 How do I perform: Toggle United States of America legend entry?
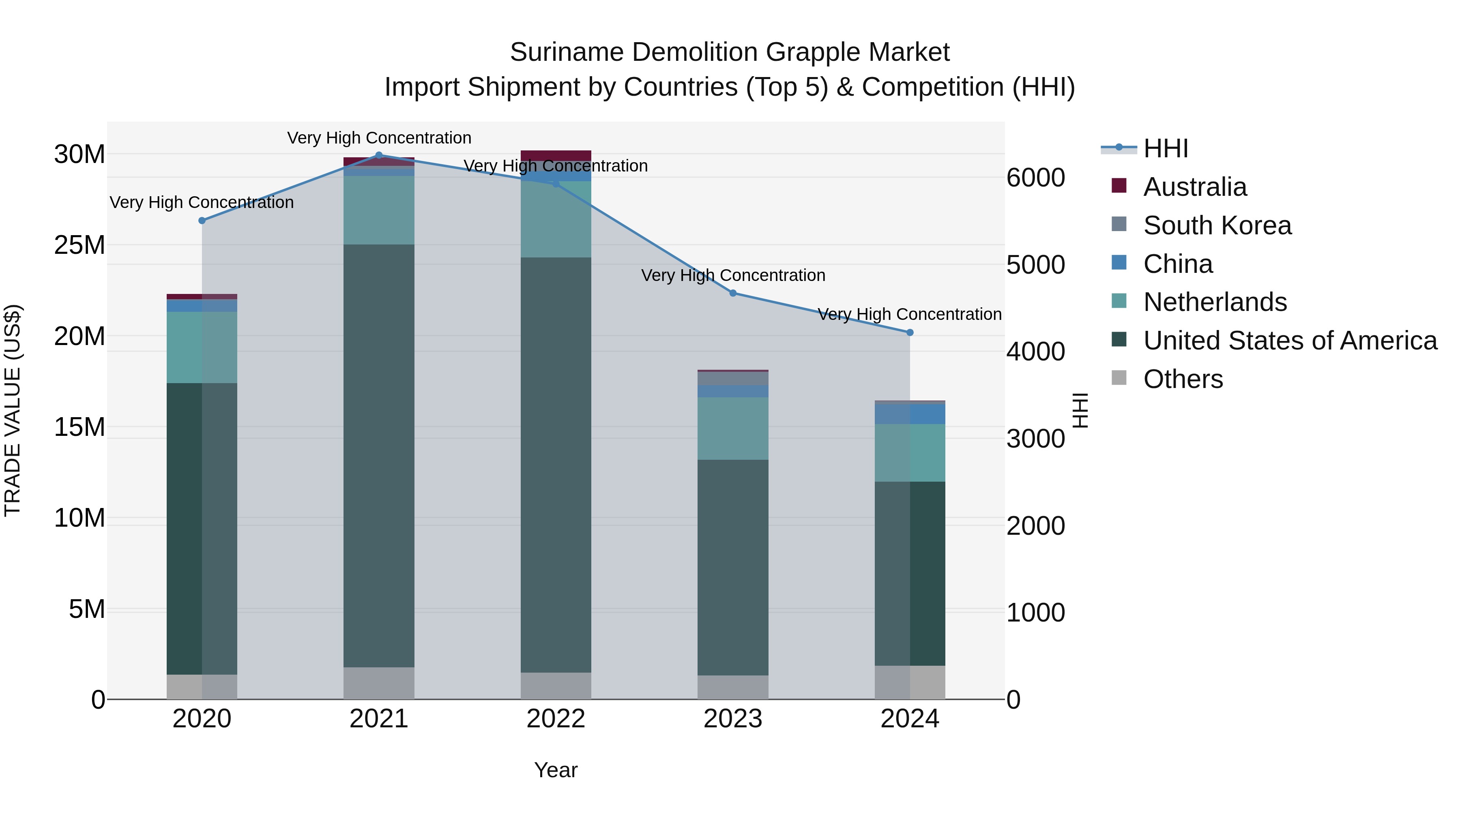point(1274,341)
